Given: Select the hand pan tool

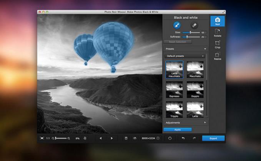Looking at the screenshot, I should [85, 138].
